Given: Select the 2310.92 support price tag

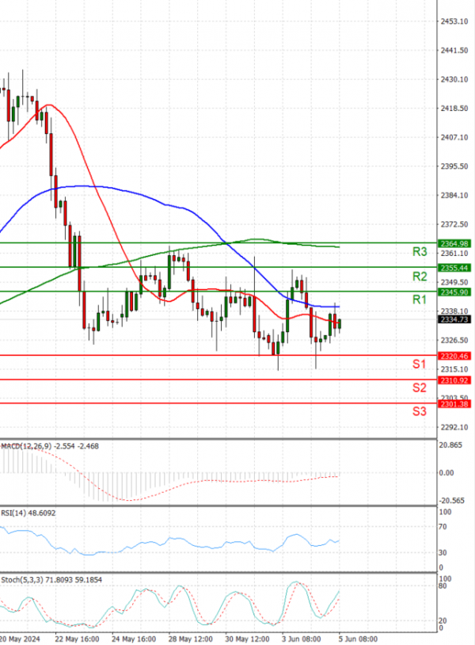Looking at the screenshot, I should (x=454, y=380).
